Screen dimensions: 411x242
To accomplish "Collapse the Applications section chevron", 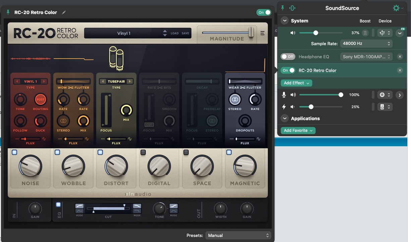I will tap(285, 118).
